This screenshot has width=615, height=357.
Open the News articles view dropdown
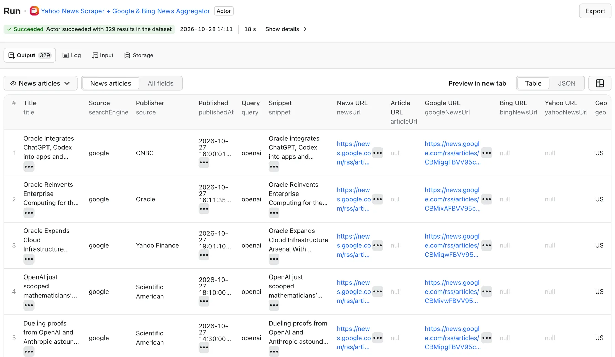tap(40, 83)
